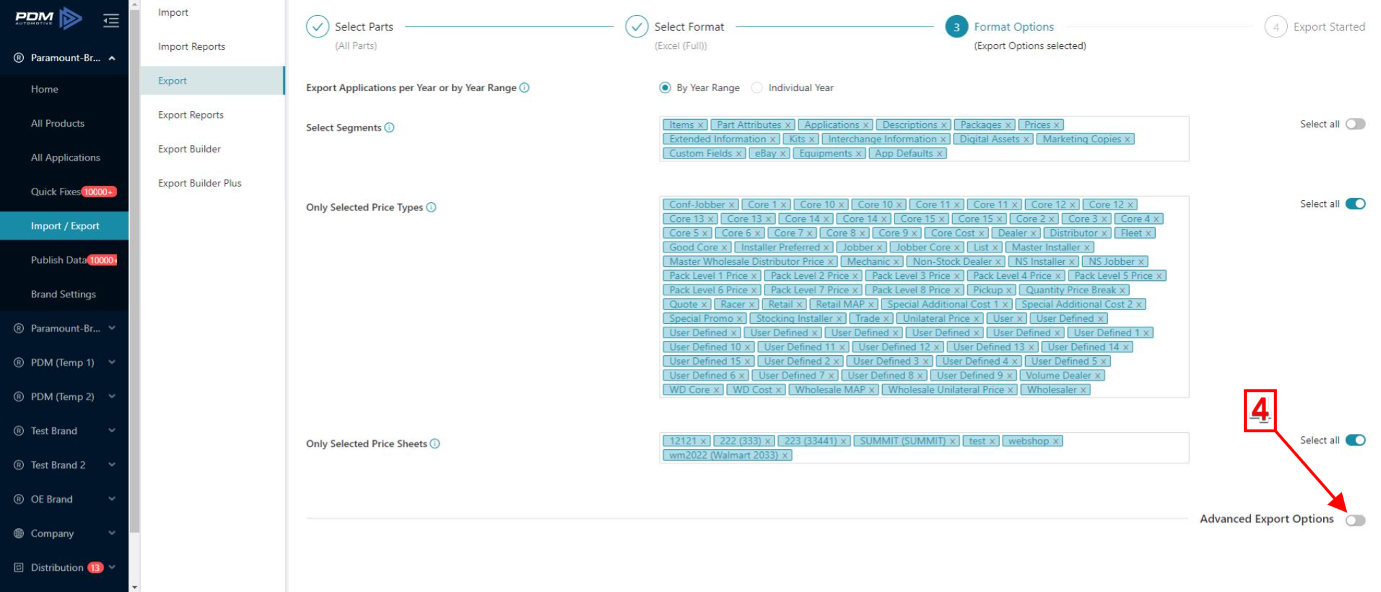The height and width of the screenshot is (592, 1381).
Task: Go to All Applications in sidebar
Action: (x=65, y=157)
